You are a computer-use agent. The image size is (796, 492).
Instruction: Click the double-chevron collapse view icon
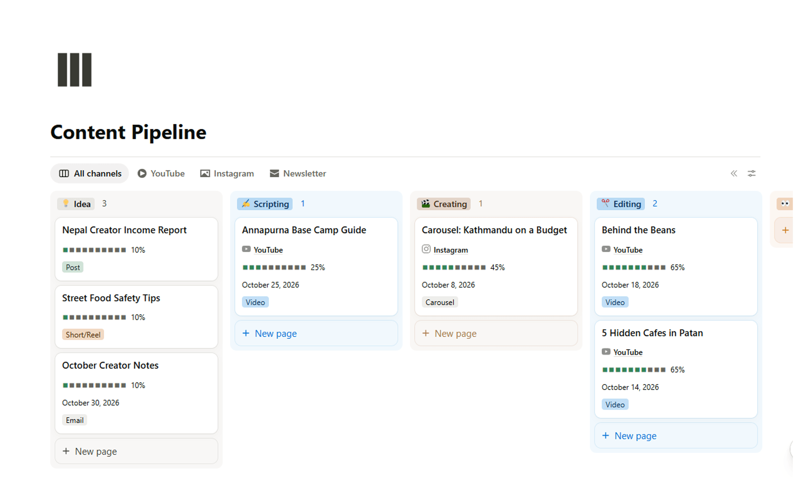734,173
